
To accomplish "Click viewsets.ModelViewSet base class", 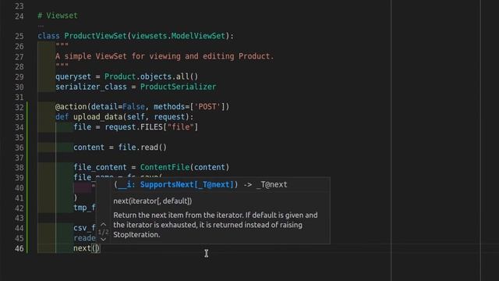I will tap(179, 36).
